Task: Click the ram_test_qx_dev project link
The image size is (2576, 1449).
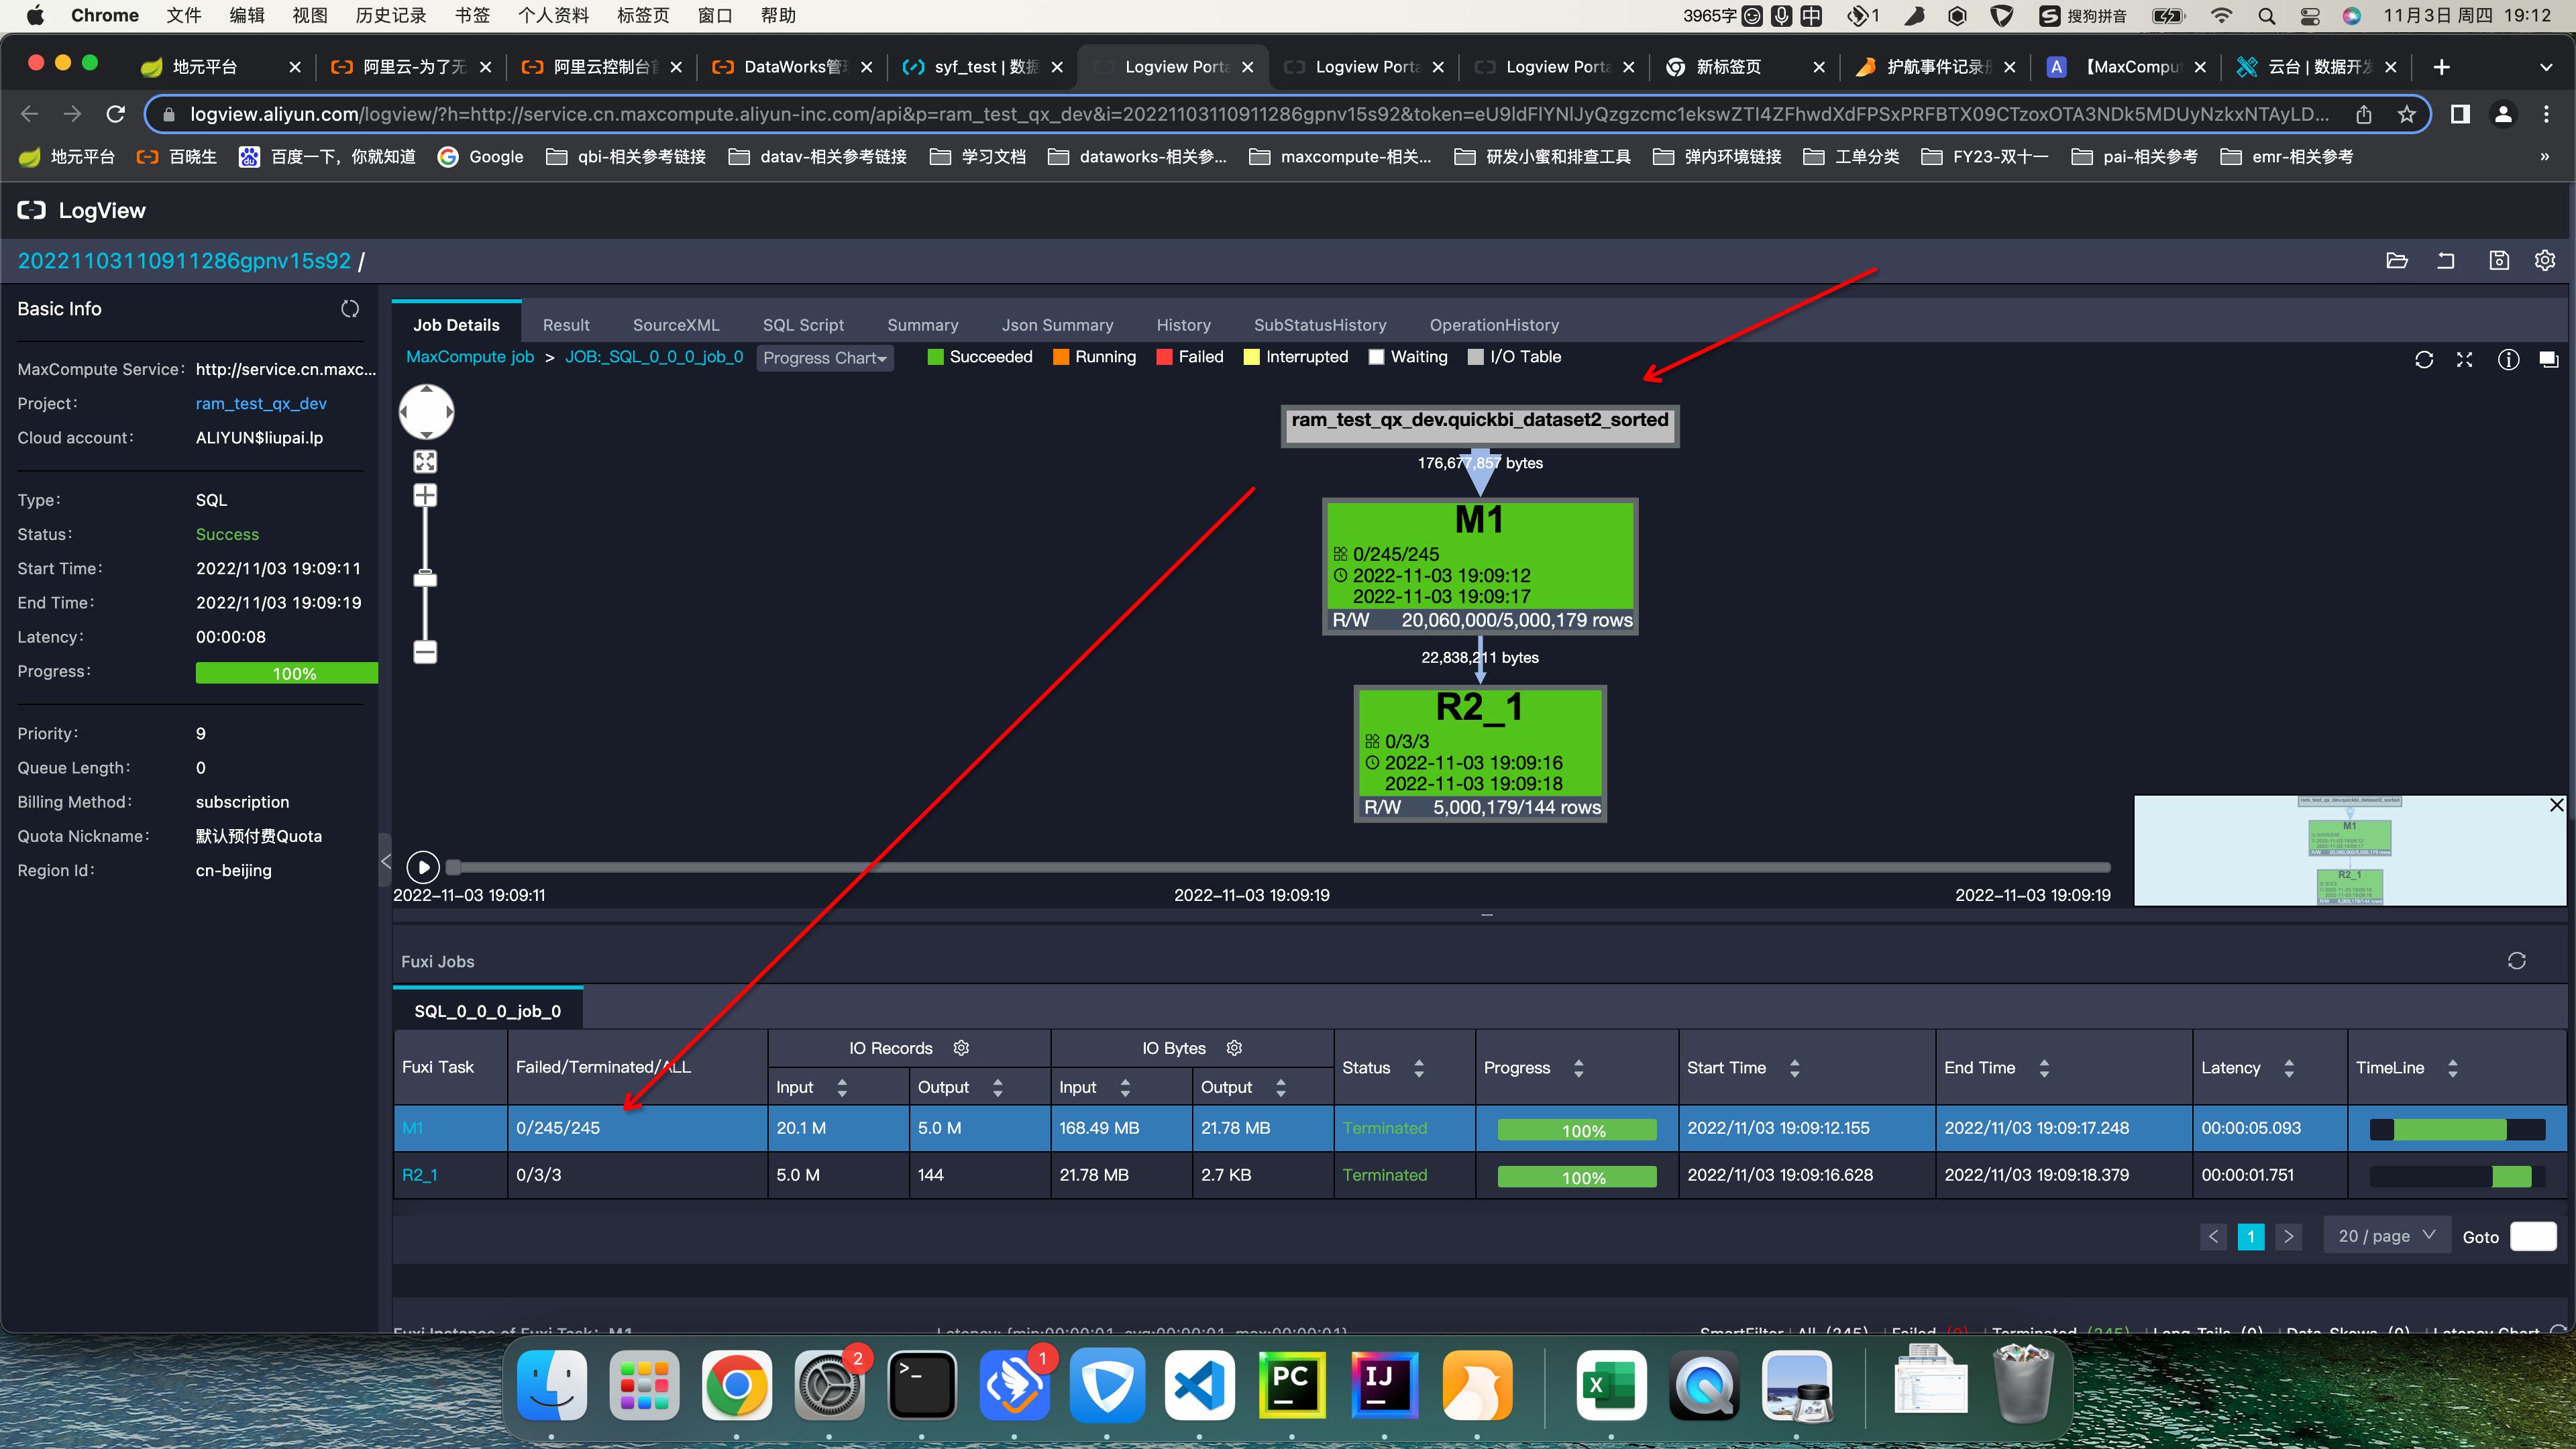Action: (261, 403)
